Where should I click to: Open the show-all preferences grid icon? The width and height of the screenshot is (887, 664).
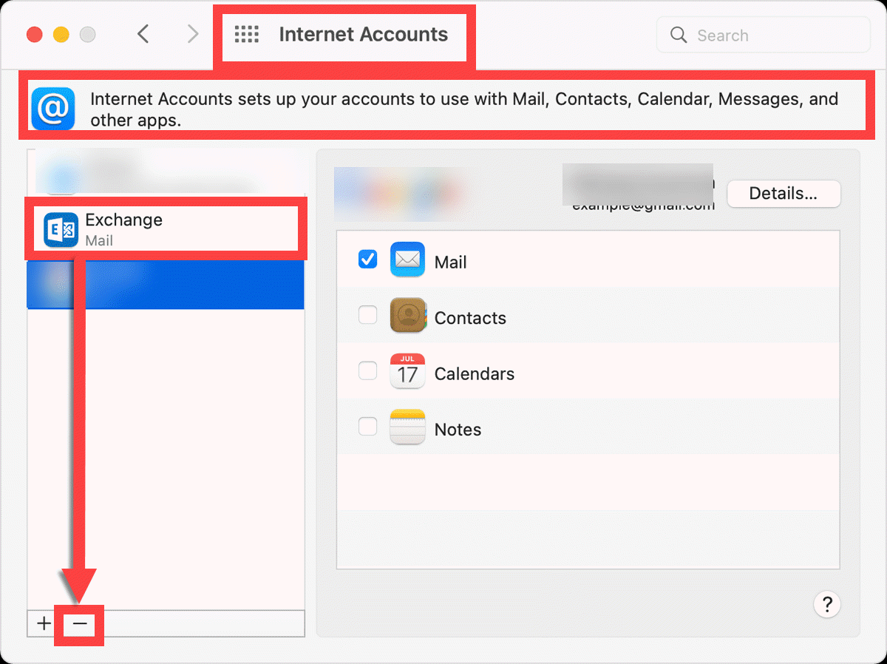pos(246,34)
